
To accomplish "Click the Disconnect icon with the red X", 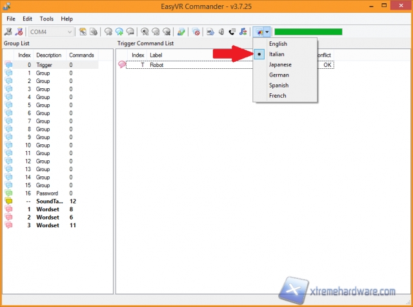I will [19, 32].
